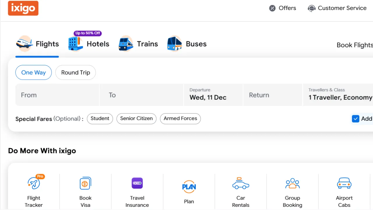
Task: Click the Do More With ixigo heading
Action: pyautogui.click(x=42, y=151)
